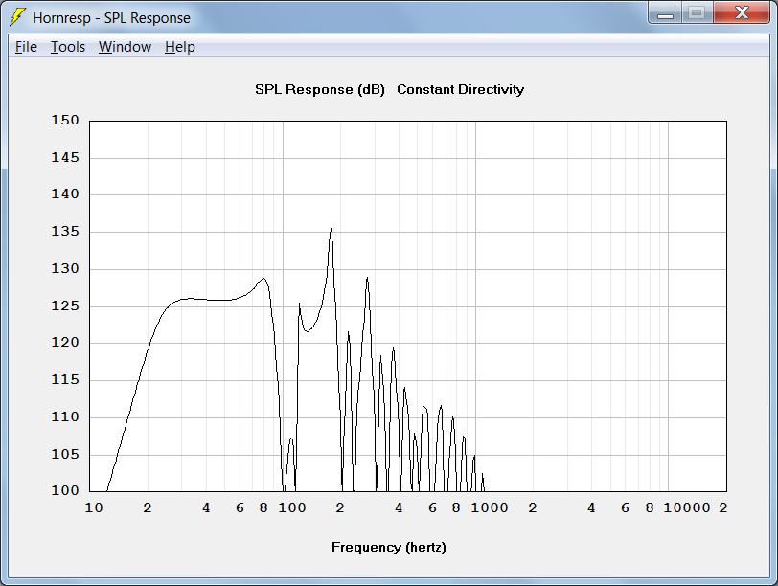This screenshot has height=586, width=778.
Task: Click the 105 dB axis label
Action: pos(65,454)
